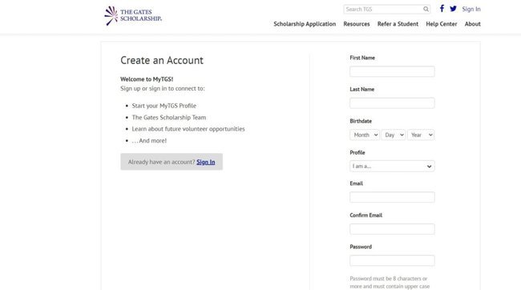The image size is (521, 290).
Task: Open the Profile "I am a..." dropdown
Action: point(392,166)
